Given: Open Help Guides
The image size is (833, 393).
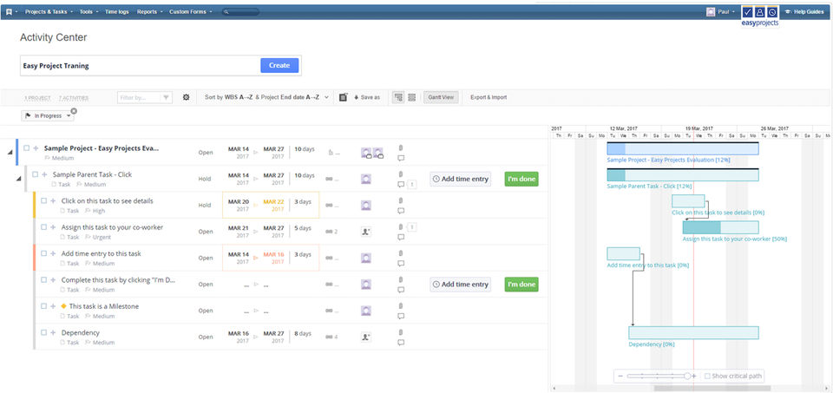Looking at the screenshot, I should [804, 11].
